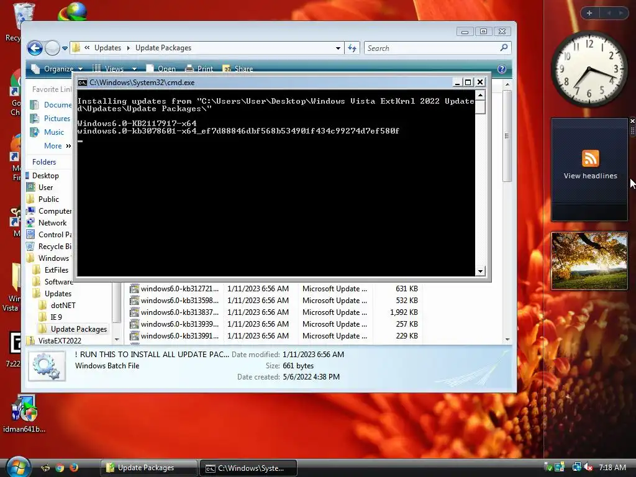Click the slideshow picture gadget
Viewport: 636px width, 477px height.
click(x=589, y=261)
